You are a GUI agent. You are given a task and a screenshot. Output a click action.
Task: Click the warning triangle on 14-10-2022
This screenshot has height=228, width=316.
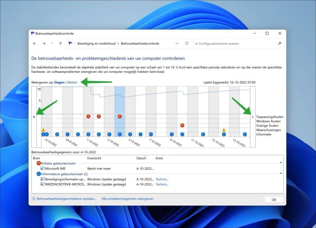click(224, 130)
